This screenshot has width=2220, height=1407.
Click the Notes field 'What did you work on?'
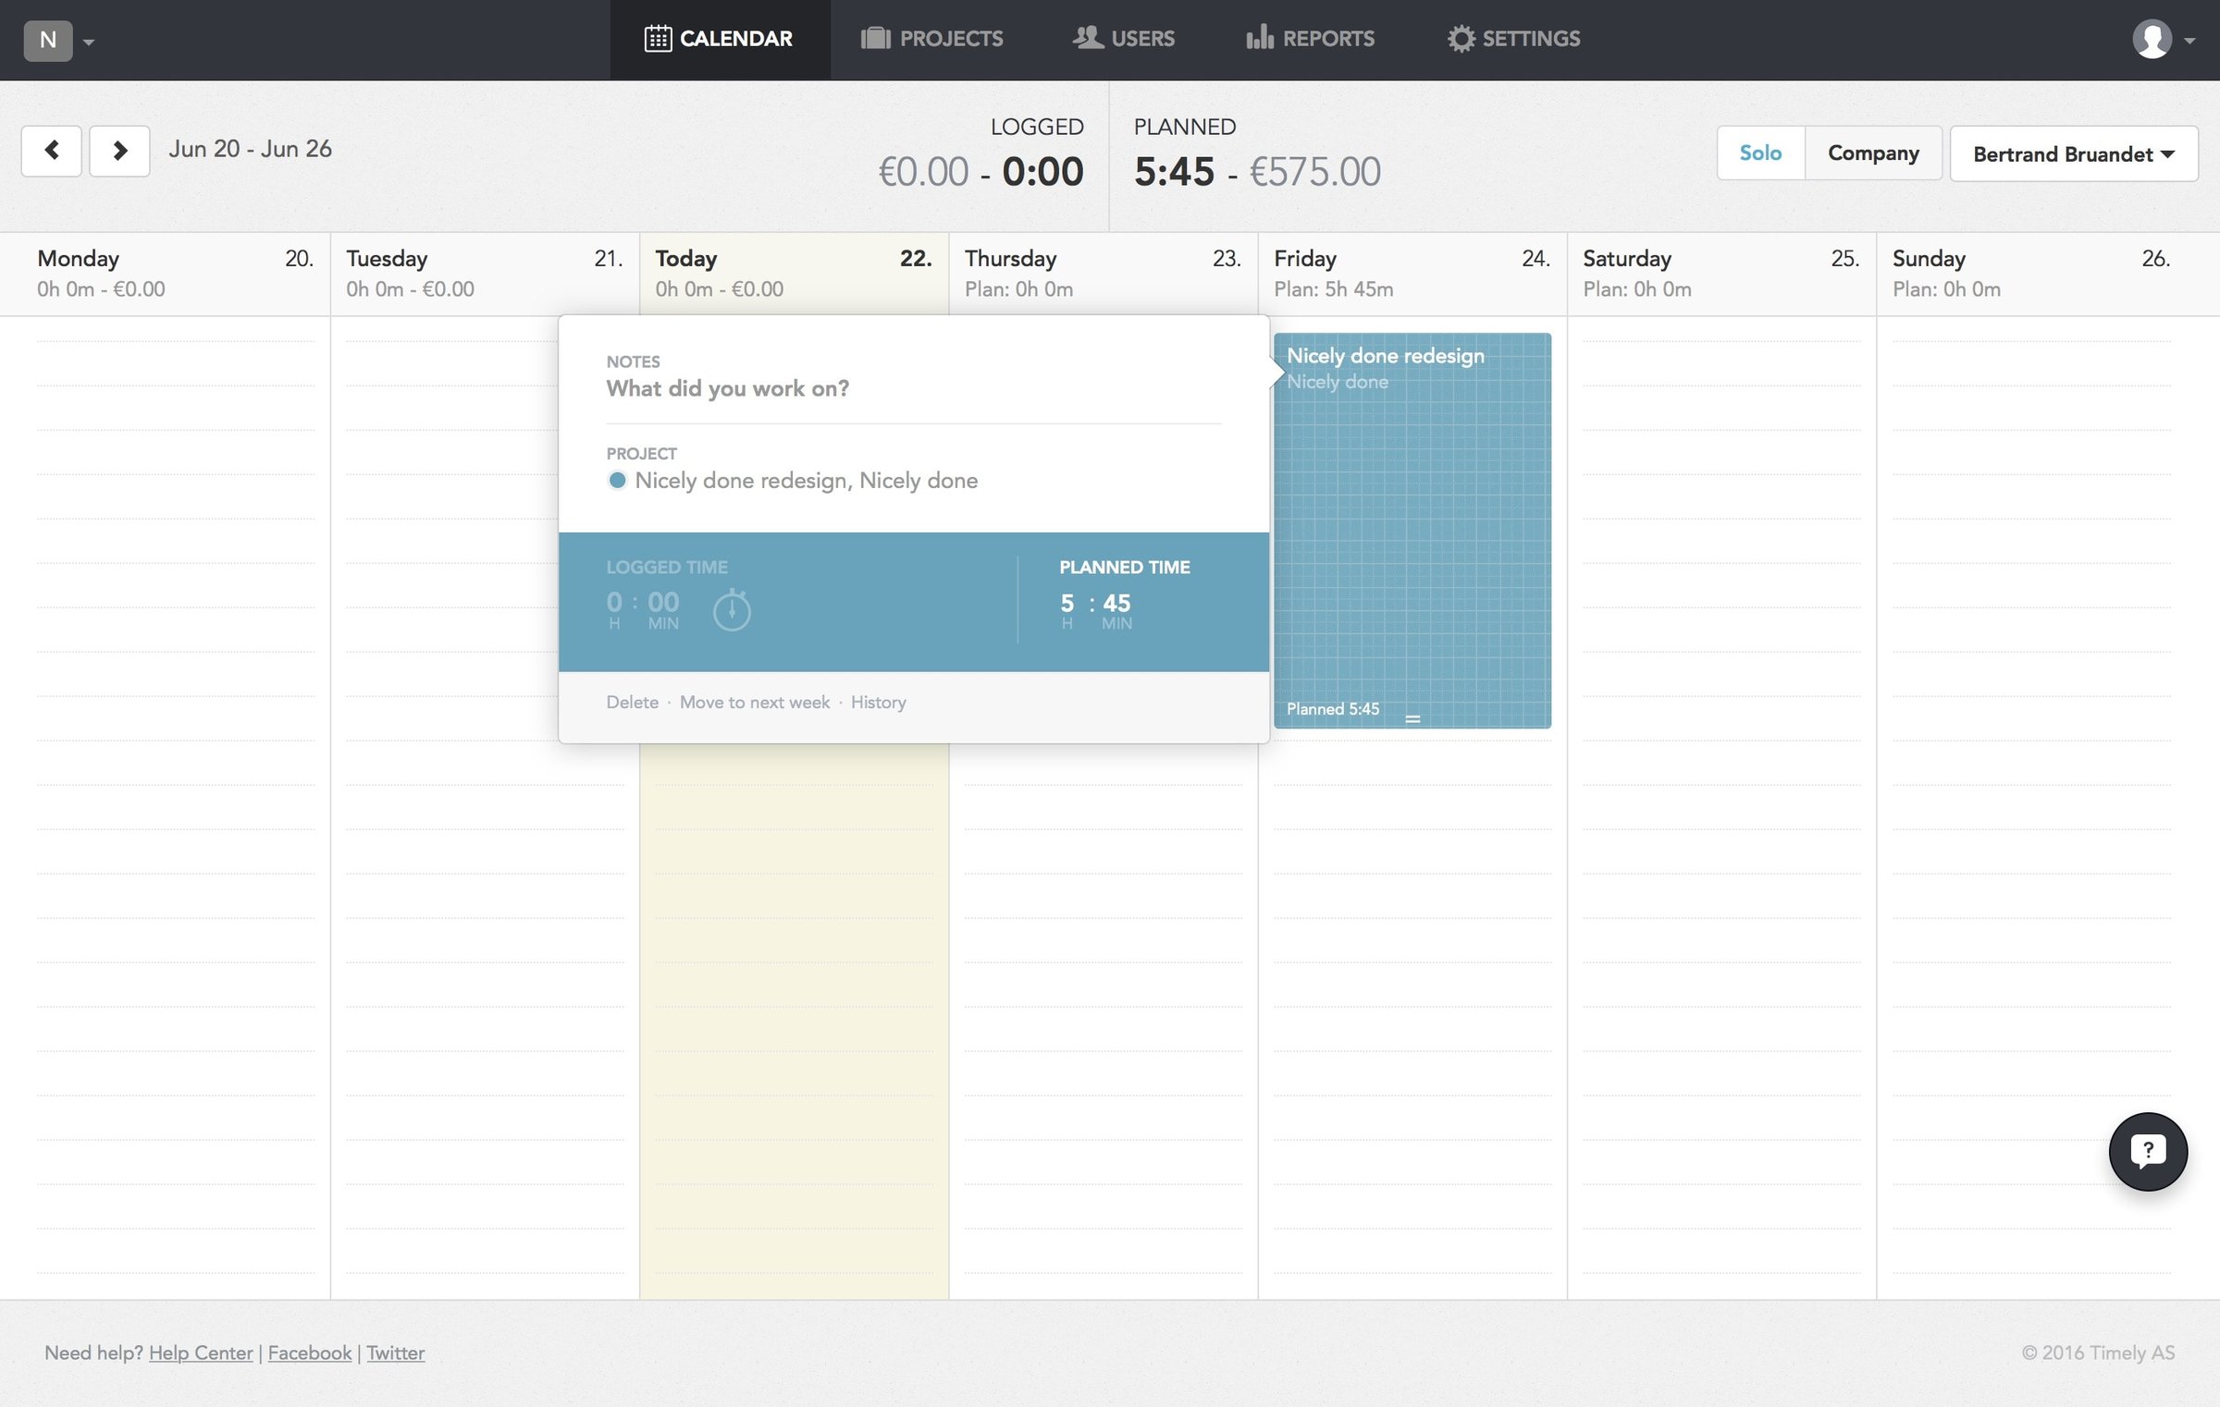click(x=914, y=388)
